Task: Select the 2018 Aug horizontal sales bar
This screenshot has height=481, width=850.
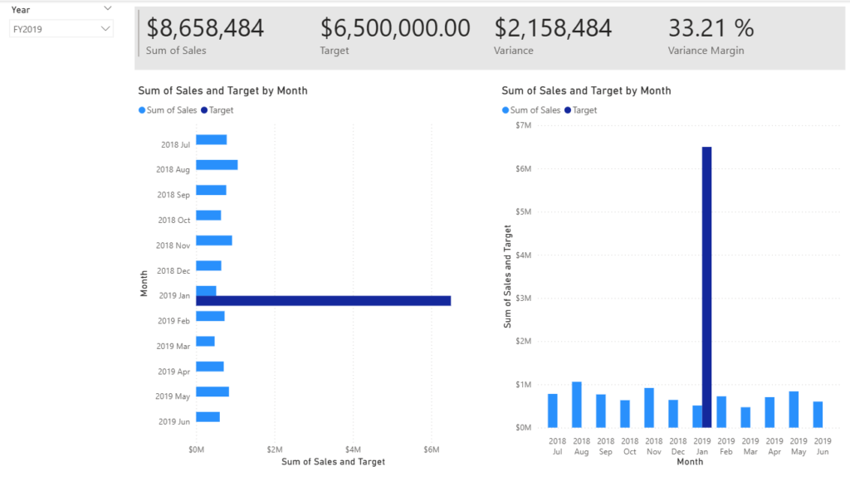Action: [217, 164]
